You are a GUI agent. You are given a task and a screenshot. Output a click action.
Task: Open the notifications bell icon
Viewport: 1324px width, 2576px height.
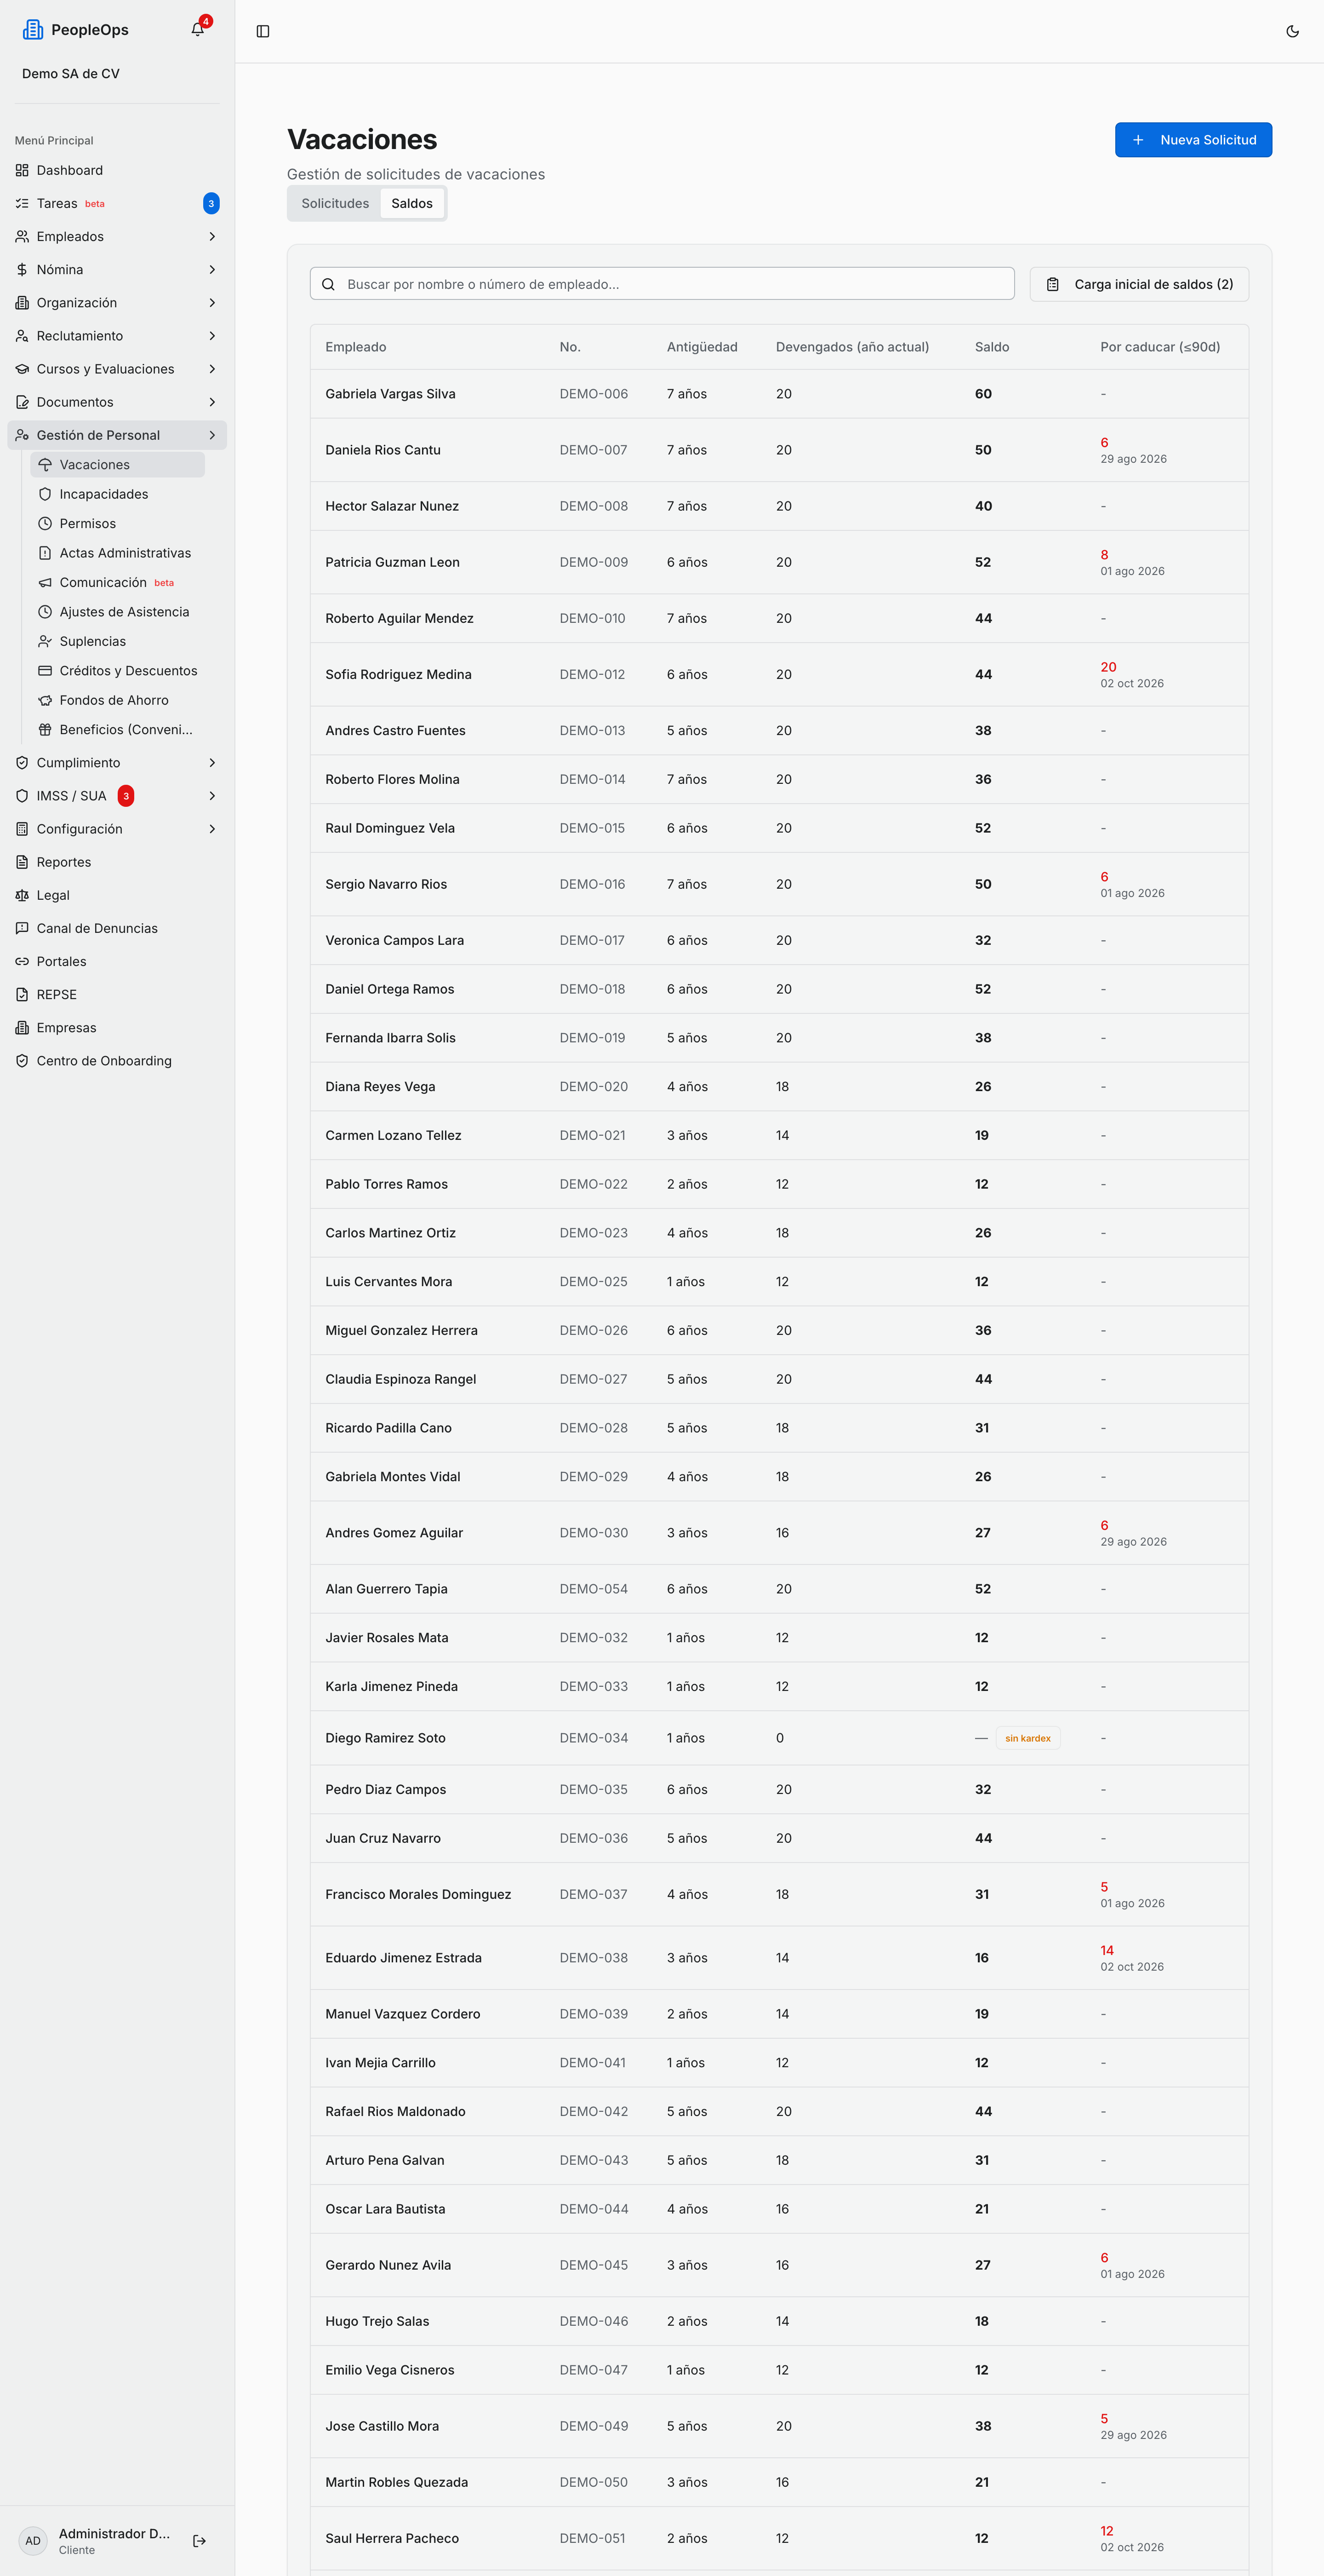point(198,29)
